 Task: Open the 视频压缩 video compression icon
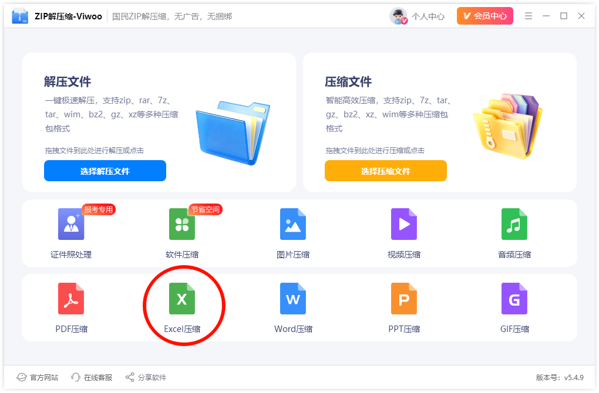404,224
